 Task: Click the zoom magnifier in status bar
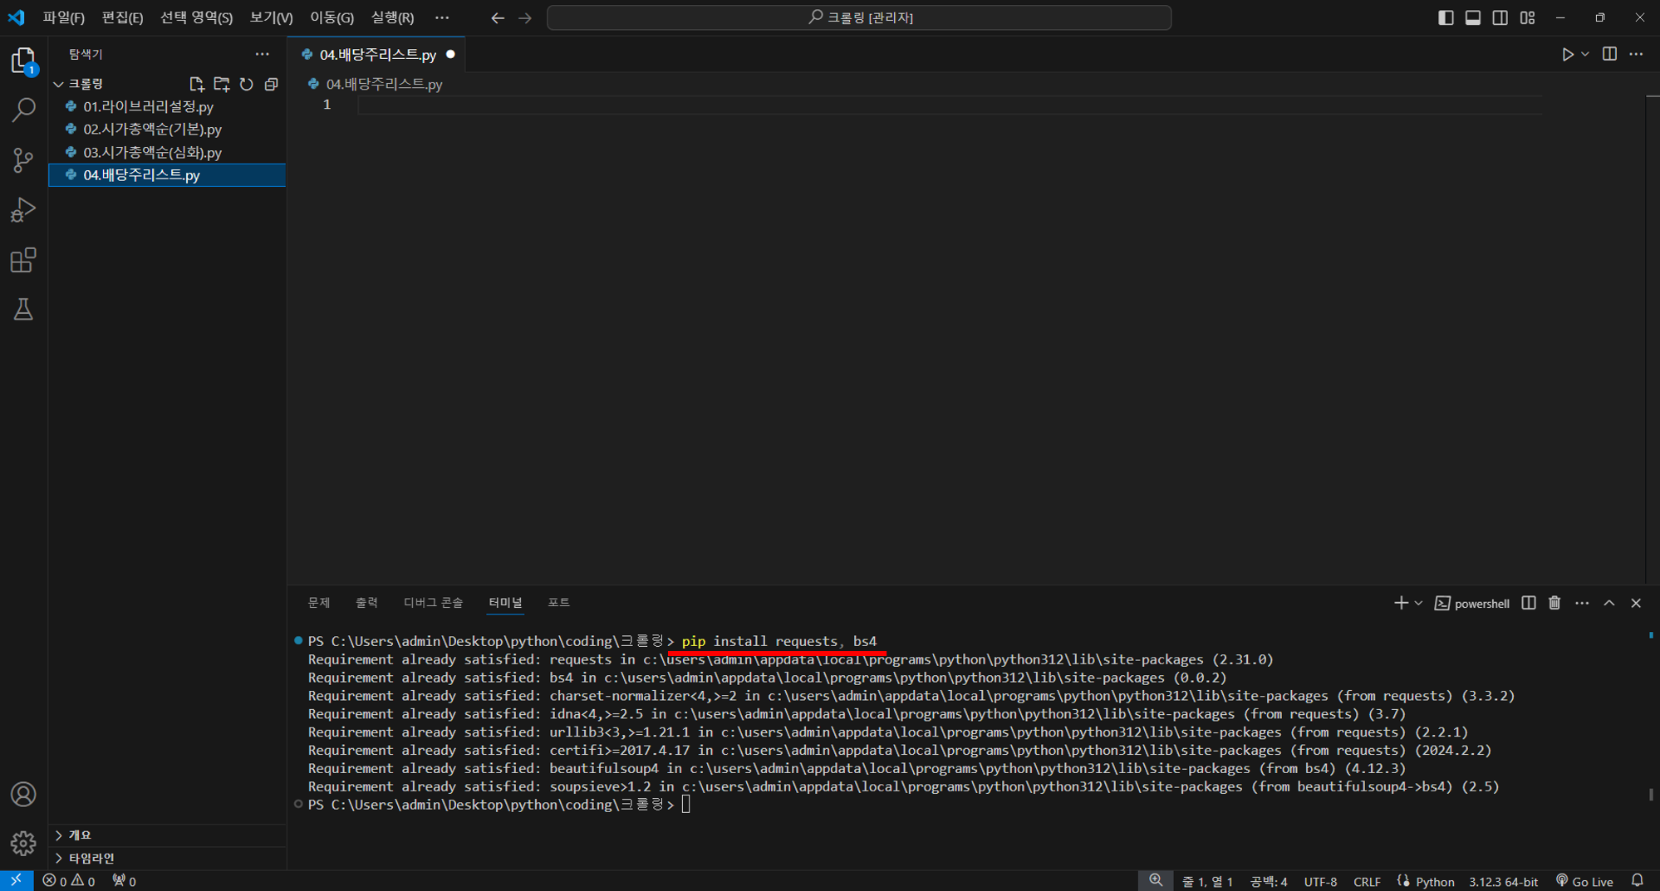(1156, 881)
